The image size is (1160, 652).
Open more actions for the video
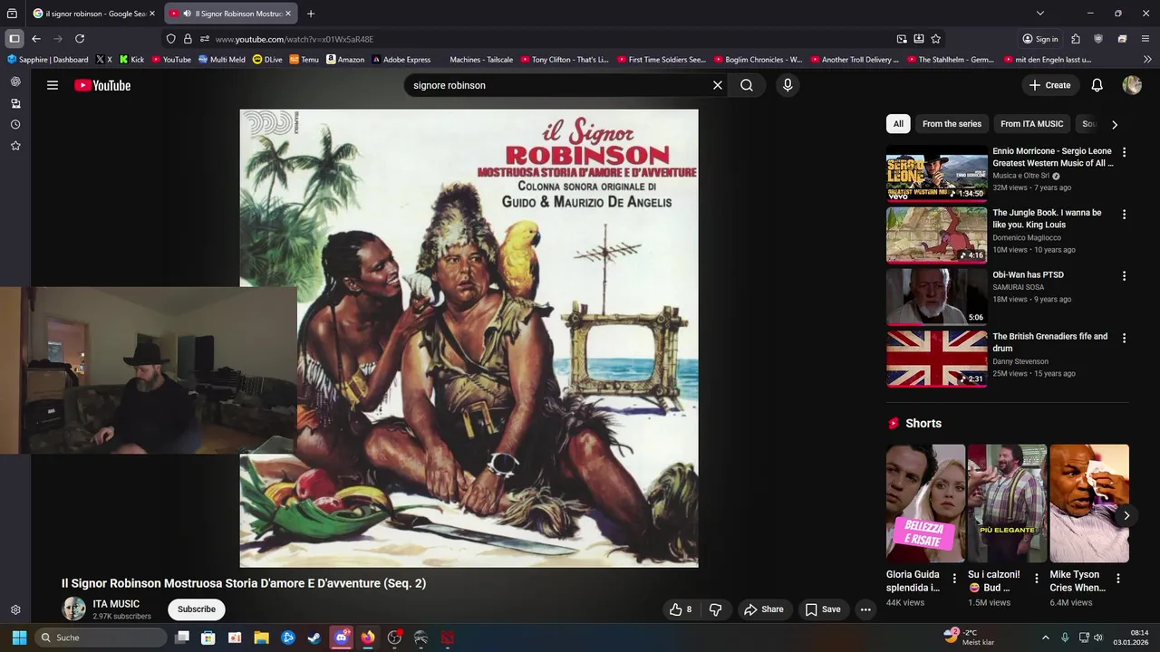coord(865,609)
